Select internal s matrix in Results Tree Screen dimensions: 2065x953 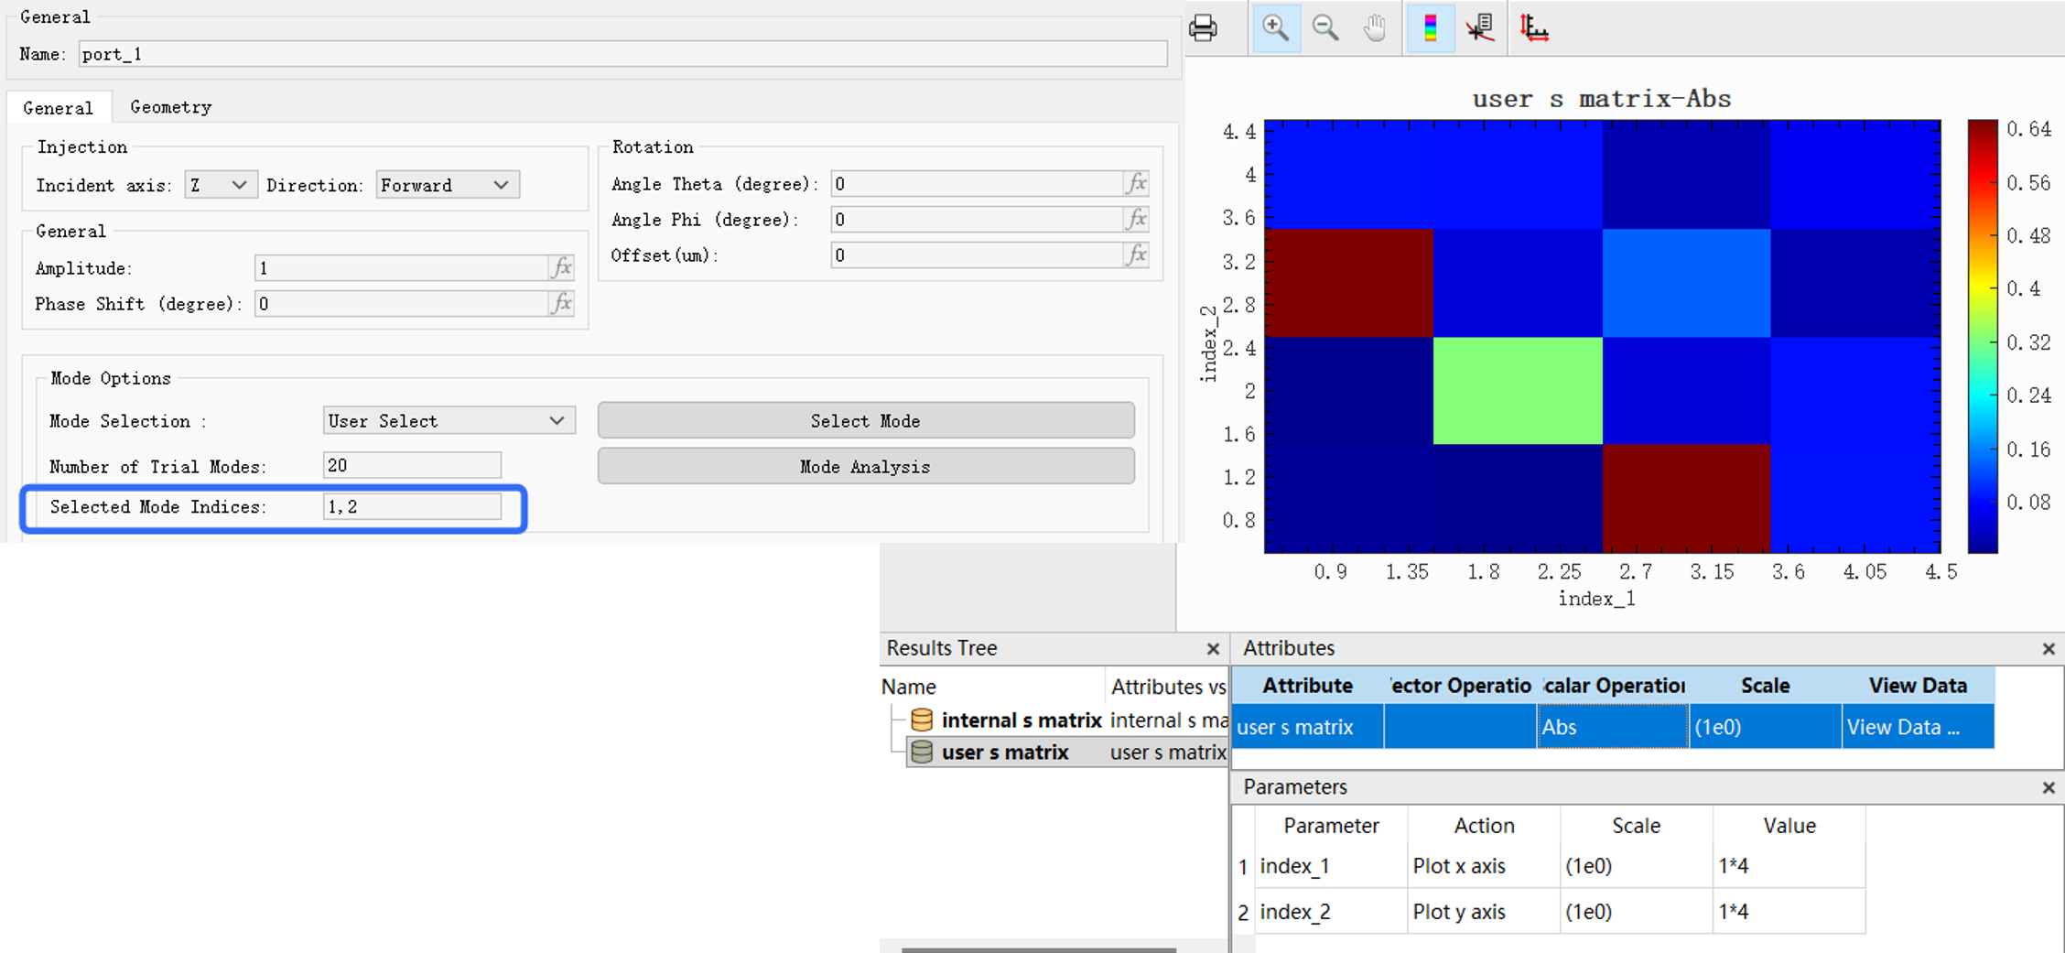(x=1021, y=720)
